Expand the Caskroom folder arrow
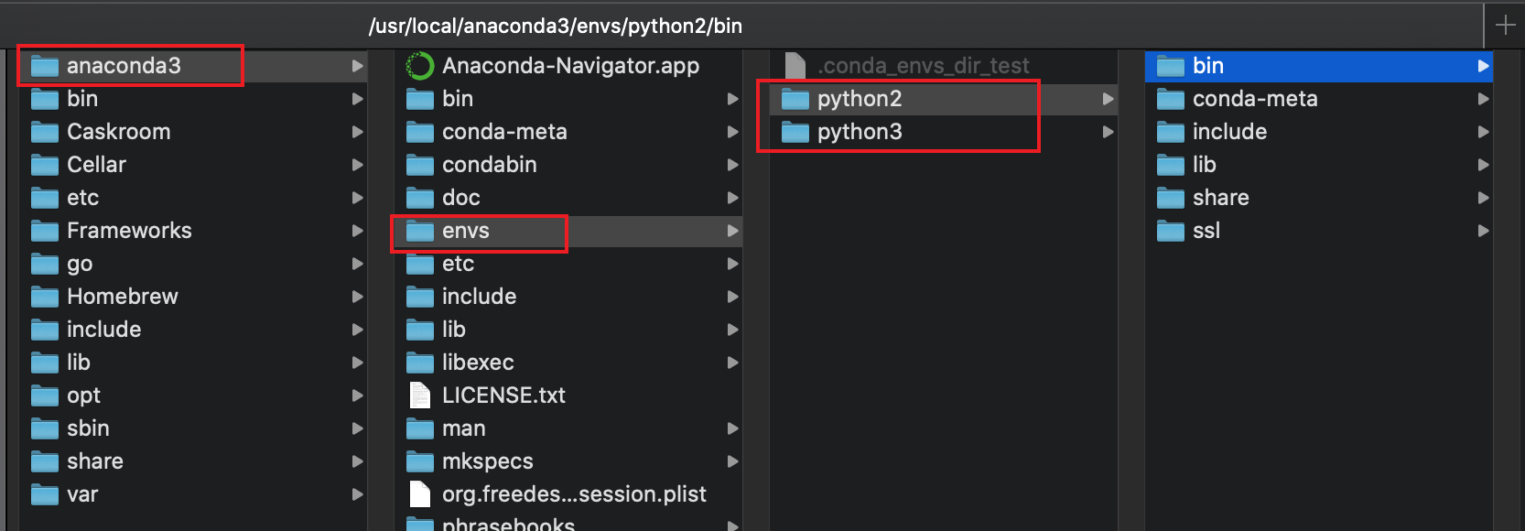 click(357, 132)
